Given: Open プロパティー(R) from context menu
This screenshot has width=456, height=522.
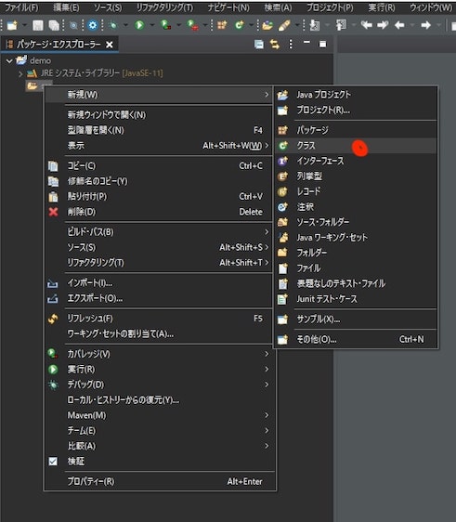Looking at the screenshot, I should coord(159,481).
